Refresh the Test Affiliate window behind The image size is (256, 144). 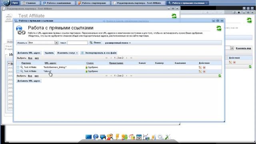(174, 16)
